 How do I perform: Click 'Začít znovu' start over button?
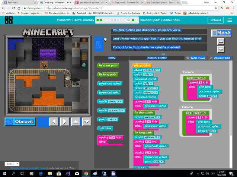(x=195, y=58)
